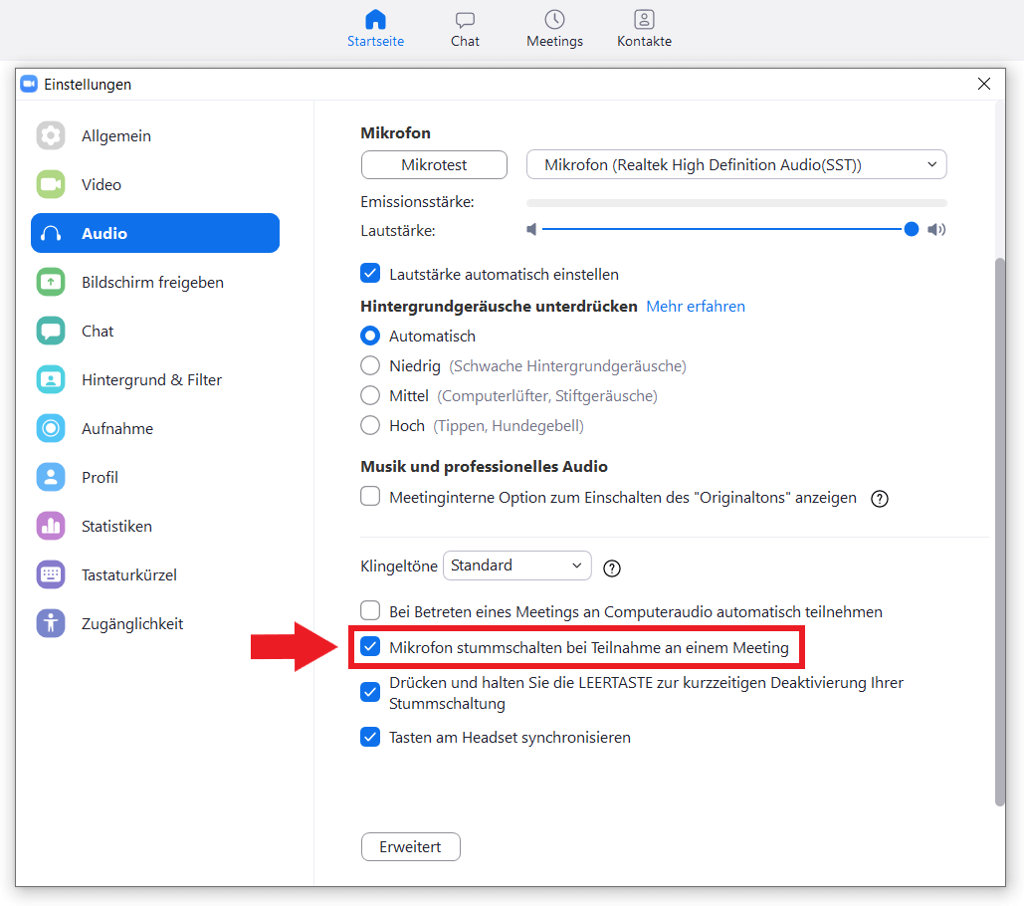The image size is (1024, 906).
Task: Click the Statistiken bar chart icon
Action: click(x=51, y=526)
